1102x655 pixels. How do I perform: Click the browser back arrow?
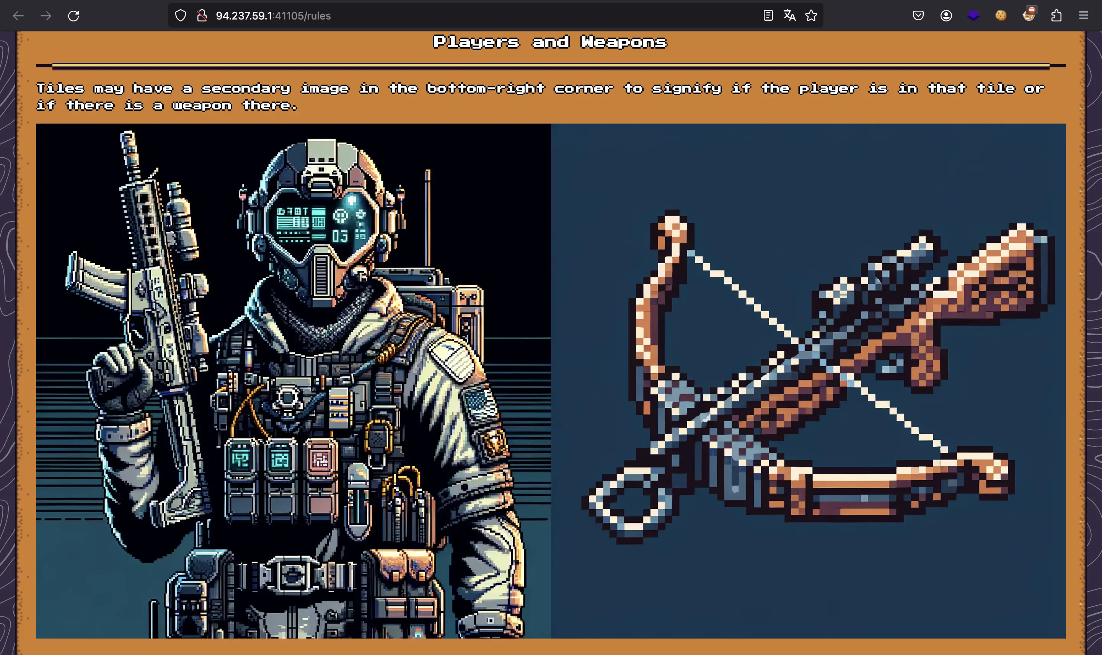(18, 16)
